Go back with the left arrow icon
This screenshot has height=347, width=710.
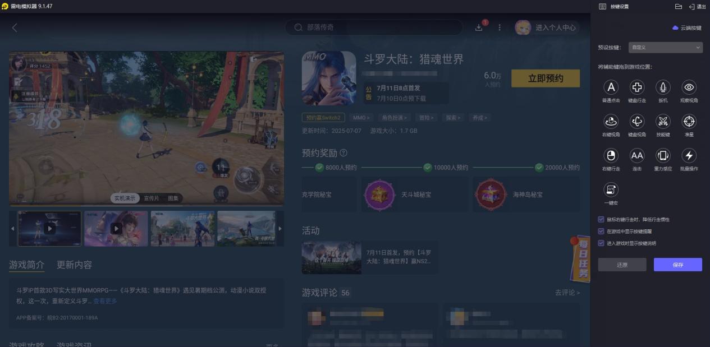tap(15, 27)
